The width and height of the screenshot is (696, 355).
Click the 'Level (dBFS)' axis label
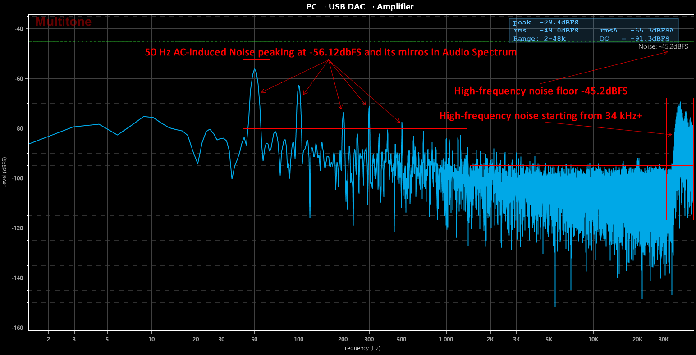click(x=5, y=172)
